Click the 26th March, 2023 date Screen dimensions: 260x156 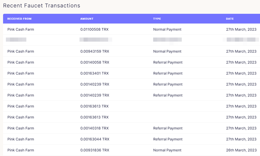coord(241,150)
